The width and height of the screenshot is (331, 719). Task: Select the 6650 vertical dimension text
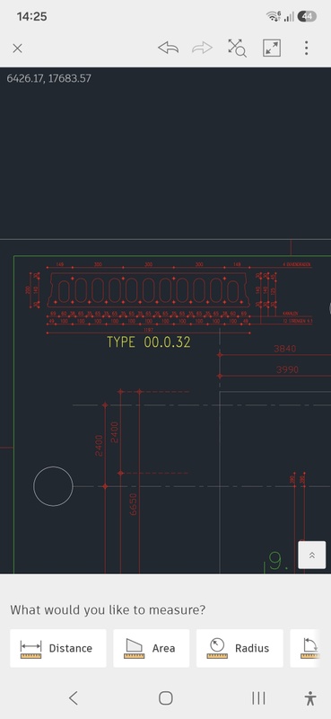(134, 503)
